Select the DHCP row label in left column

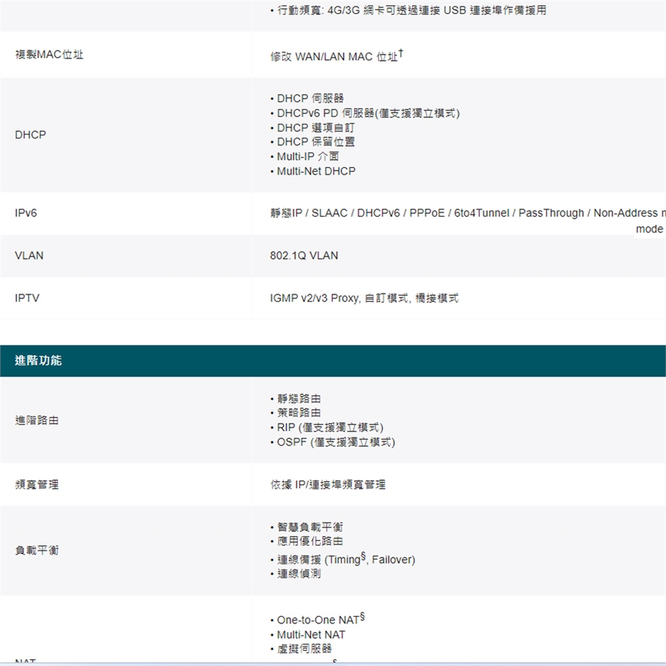[31, 135]
